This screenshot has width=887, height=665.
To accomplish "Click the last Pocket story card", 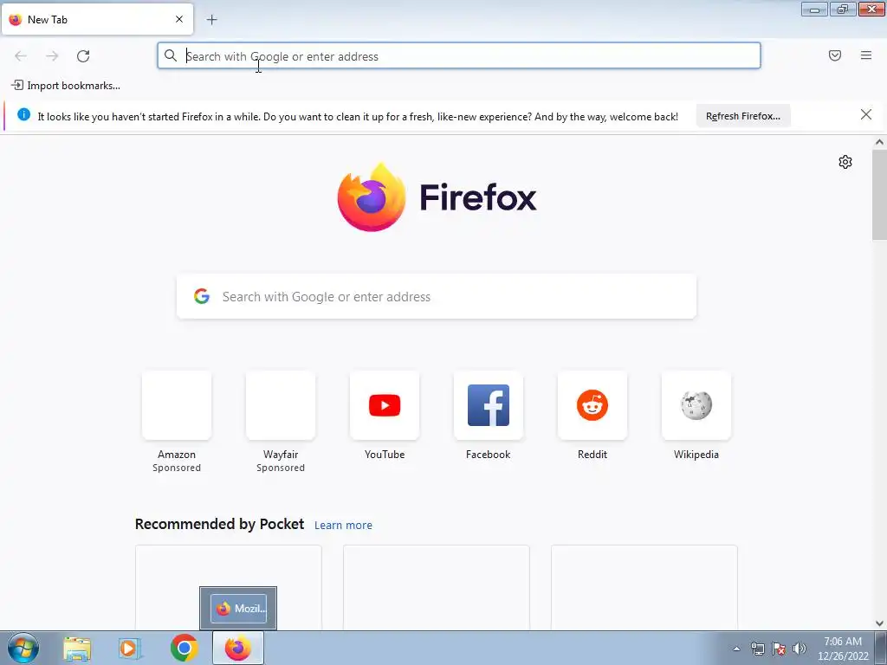I will (x=644, y=587).
